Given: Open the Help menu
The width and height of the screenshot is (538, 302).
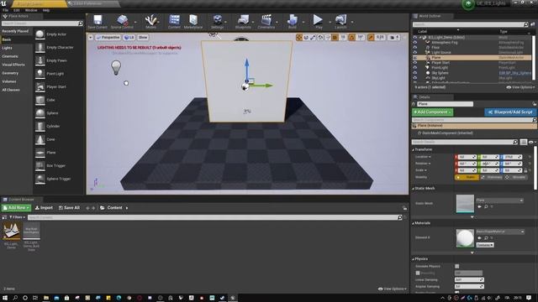Looking at the screenshot, I should point(46,10).
